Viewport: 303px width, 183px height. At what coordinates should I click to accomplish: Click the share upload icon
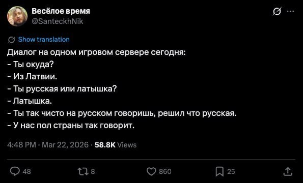point(288,171)
